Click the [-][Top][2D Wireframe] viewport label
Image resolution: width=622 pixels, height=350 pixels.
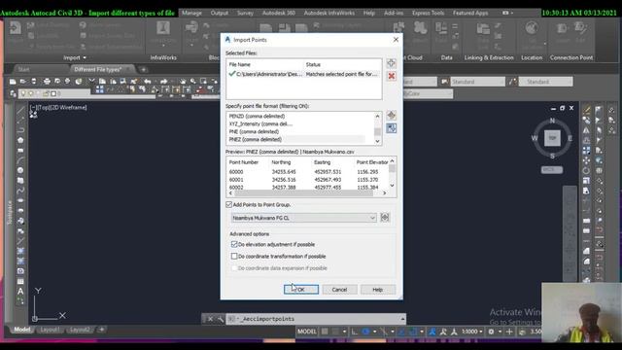[x=58, y=107]
